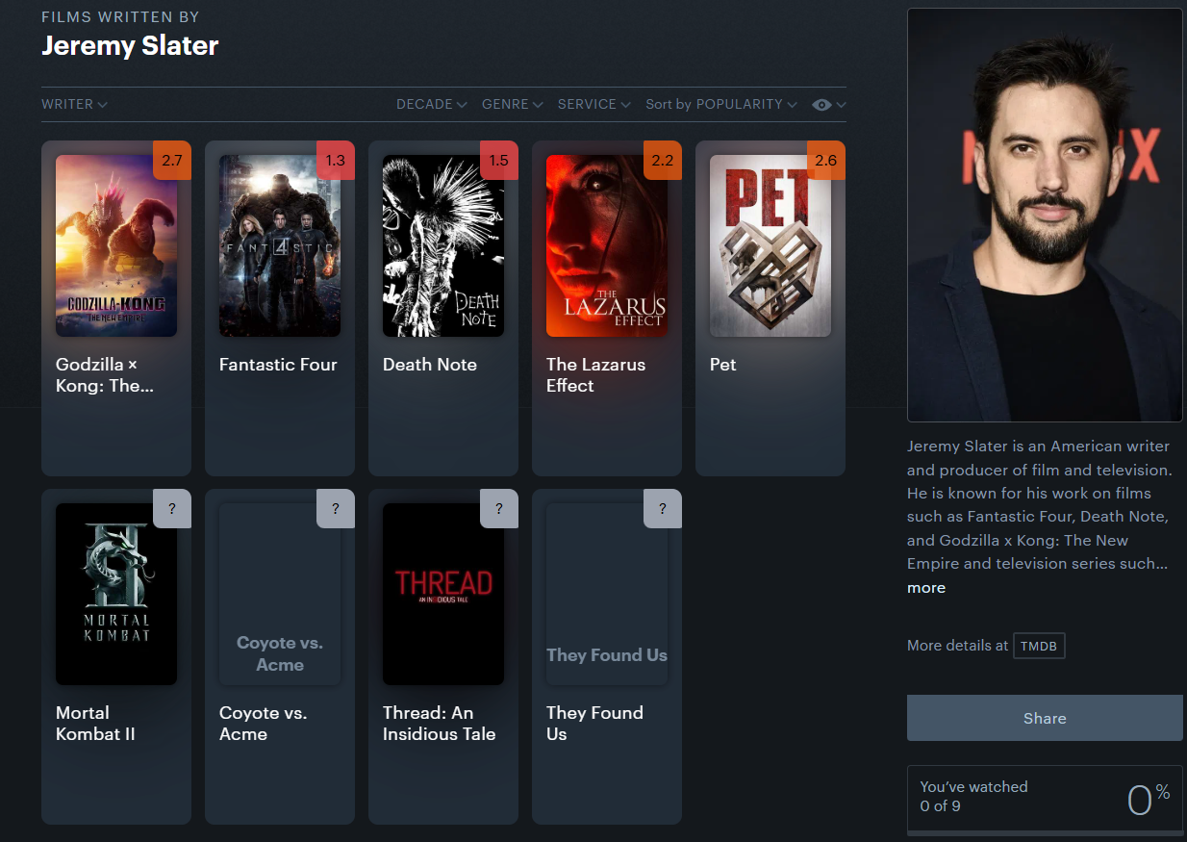
Task: Open the WRITER role dropdown
Action: [74, 104]
